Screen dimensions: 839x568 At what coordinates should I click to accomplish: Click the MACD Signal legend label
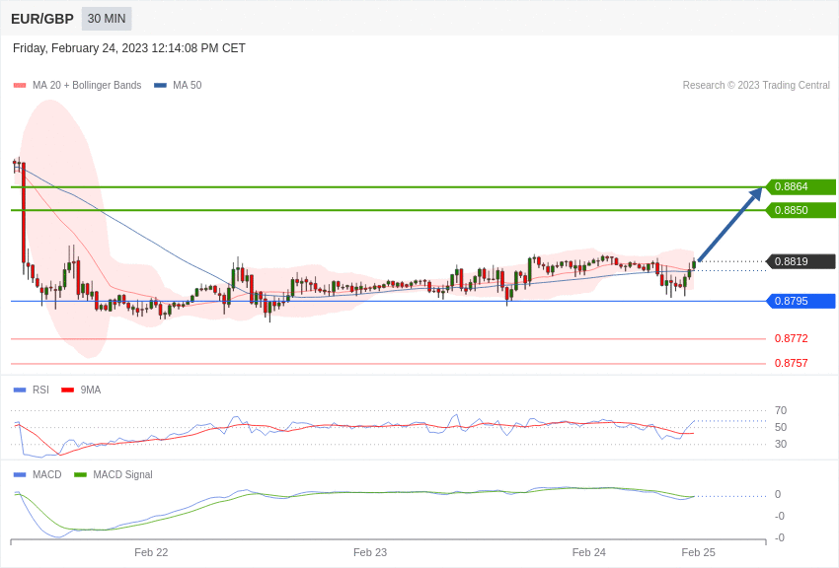point(122,474)
